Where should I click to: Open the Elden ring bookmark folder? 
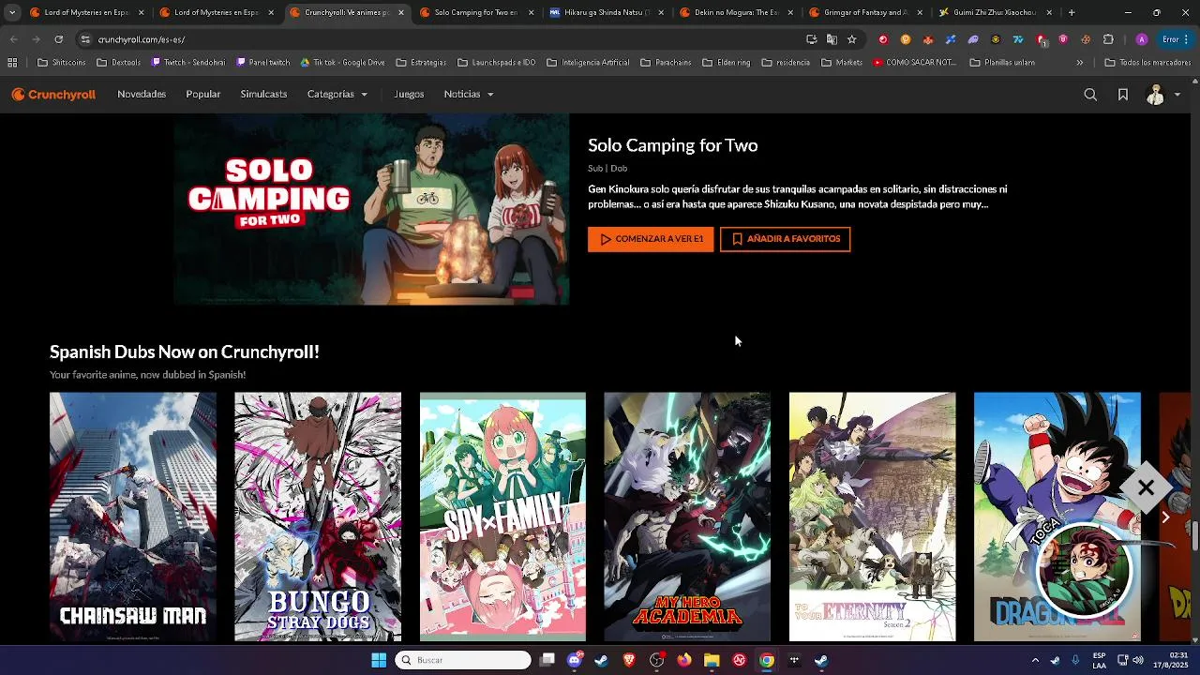coord(726,63)
